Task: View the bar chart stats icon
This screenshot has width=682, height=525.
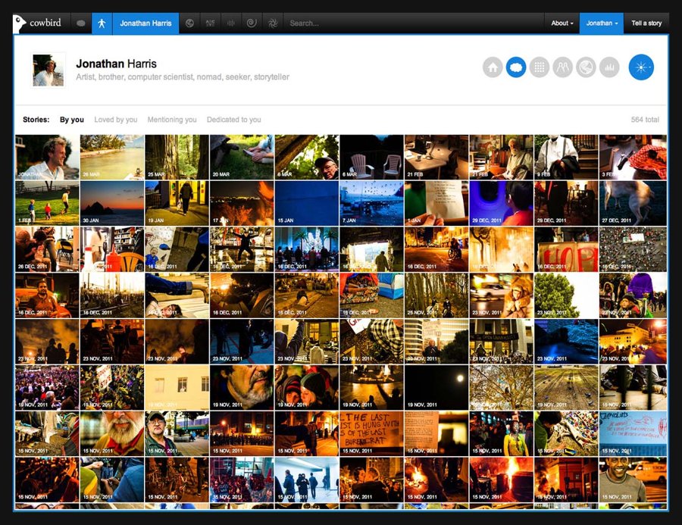Action: (609, 67)
